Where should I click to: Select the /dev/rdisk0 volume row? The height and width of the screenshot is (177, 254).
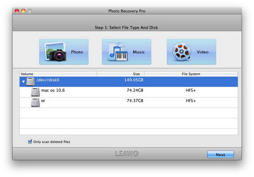click(129, 82)
